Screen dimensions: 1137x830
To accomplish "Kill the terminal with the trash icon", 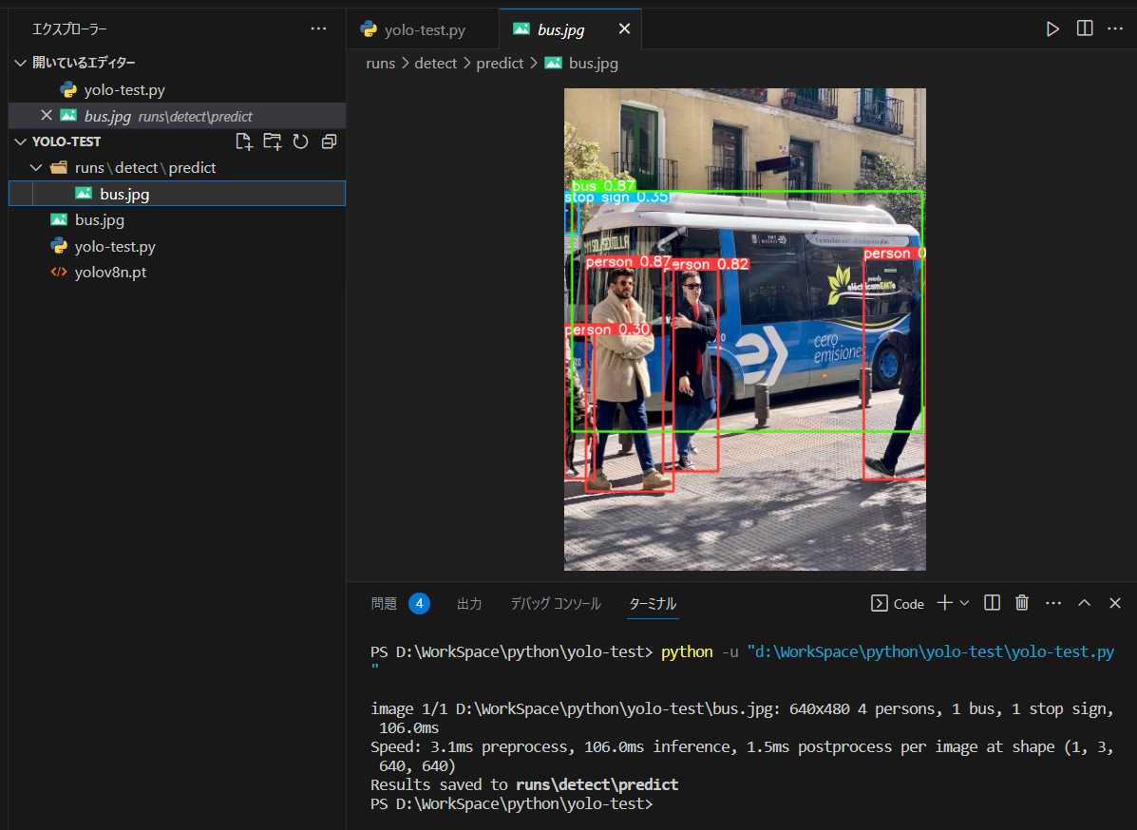I will (x=1022, y=602).
